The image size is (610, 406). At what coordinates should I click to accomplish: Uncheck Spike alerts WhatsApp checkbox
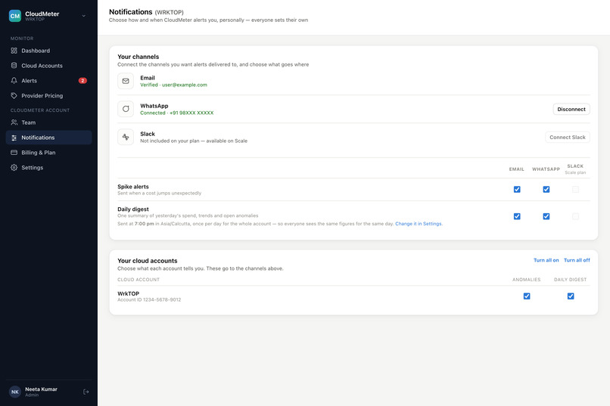(546, 190)
